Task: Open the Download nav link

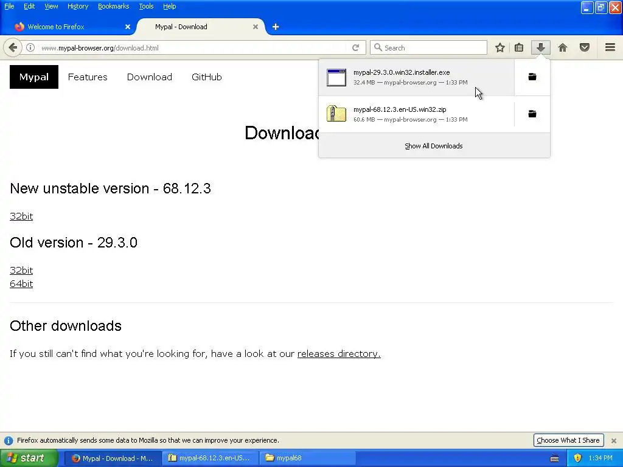Action: tap(150, 77)
